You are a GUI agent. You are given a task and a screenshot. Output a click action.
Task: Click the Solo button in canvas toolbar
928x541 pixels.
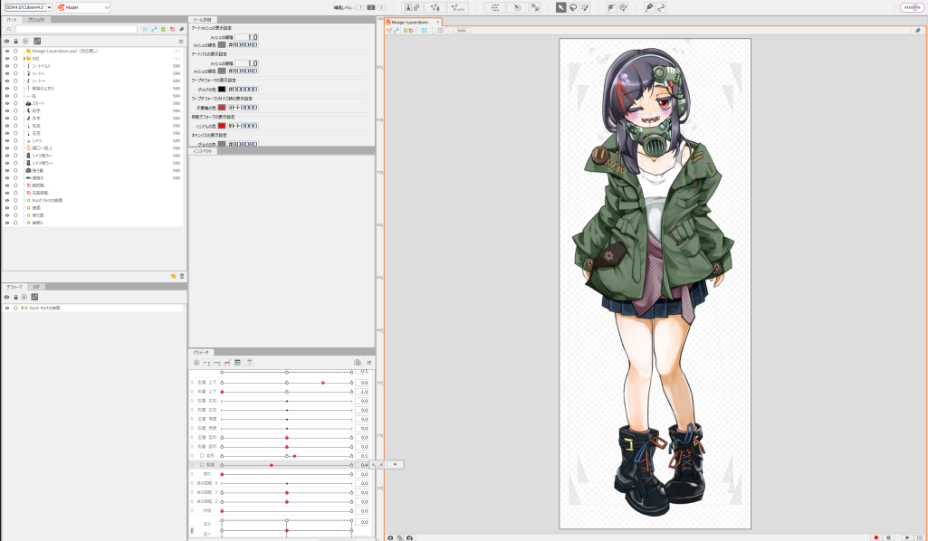(x=462, y=30)
